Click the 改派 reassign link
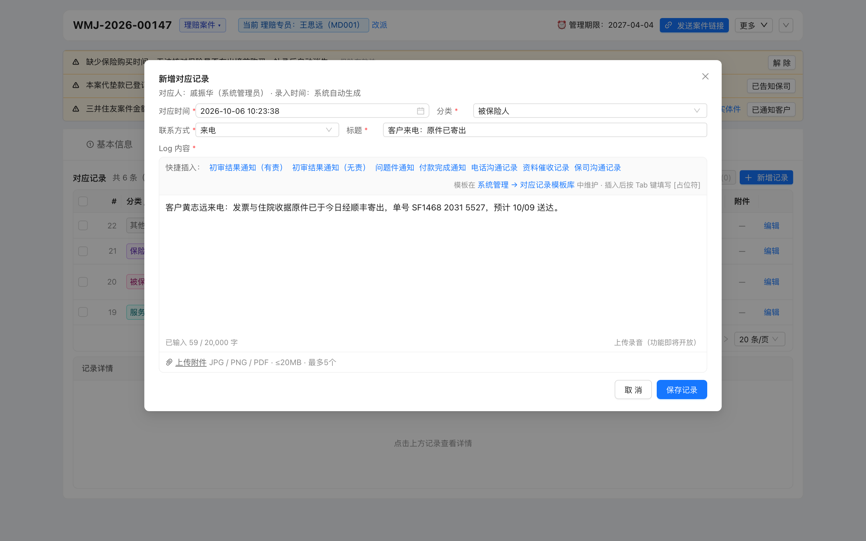Viewport: 866px width, 541px height. [379, 25]
